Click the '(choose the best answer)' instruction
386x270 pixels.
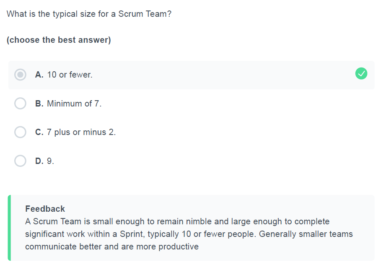pos(59,40)
